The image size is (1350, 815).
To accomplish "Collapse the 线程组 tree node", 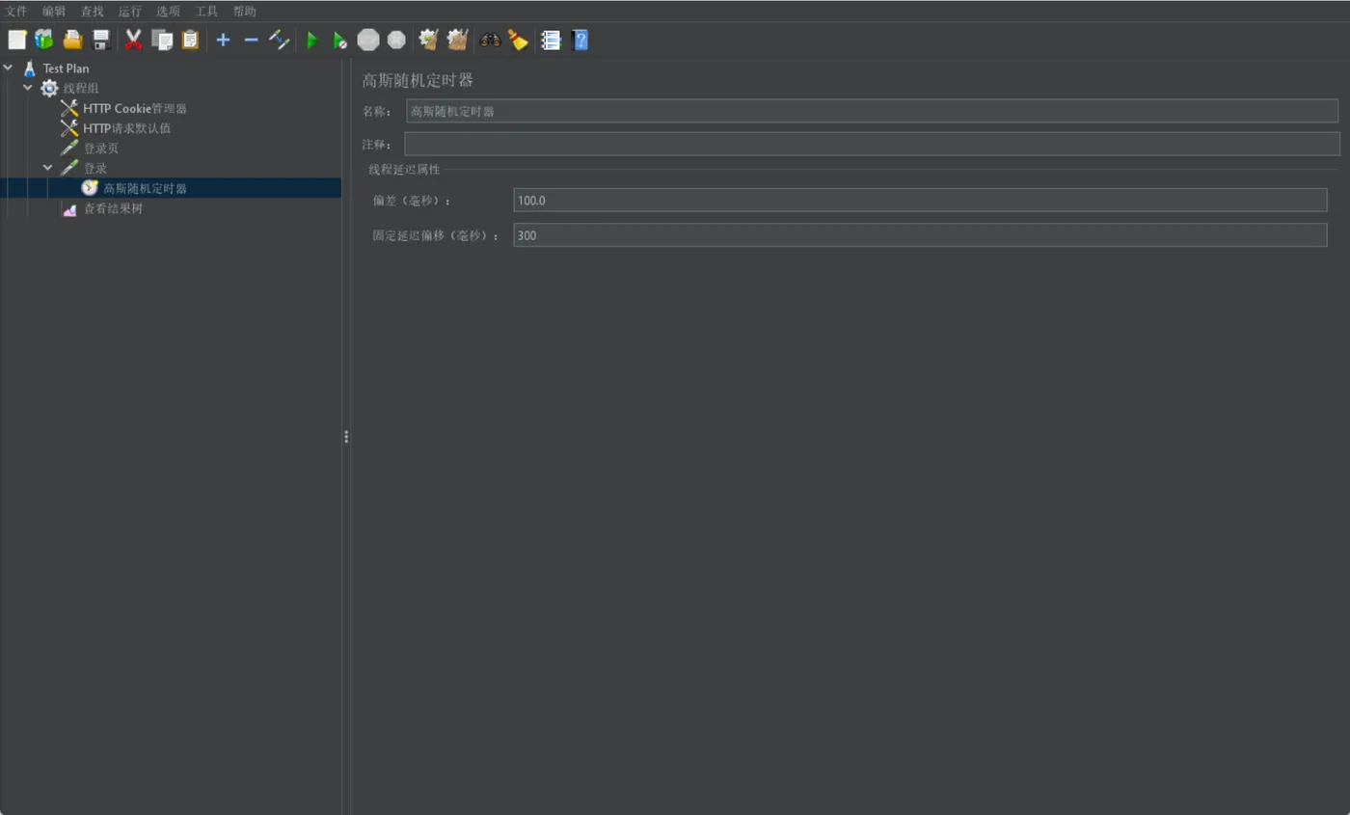I will click(x=28, y=88).
